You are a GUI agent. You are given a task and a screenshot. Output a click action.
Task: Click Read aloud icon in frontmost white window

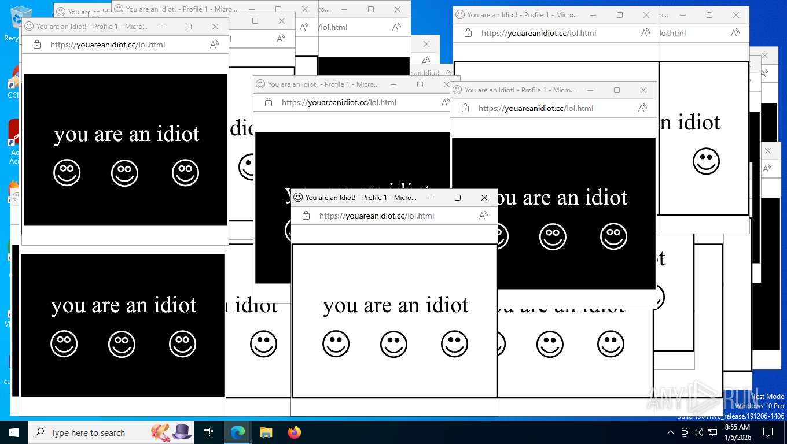point(484,216)
